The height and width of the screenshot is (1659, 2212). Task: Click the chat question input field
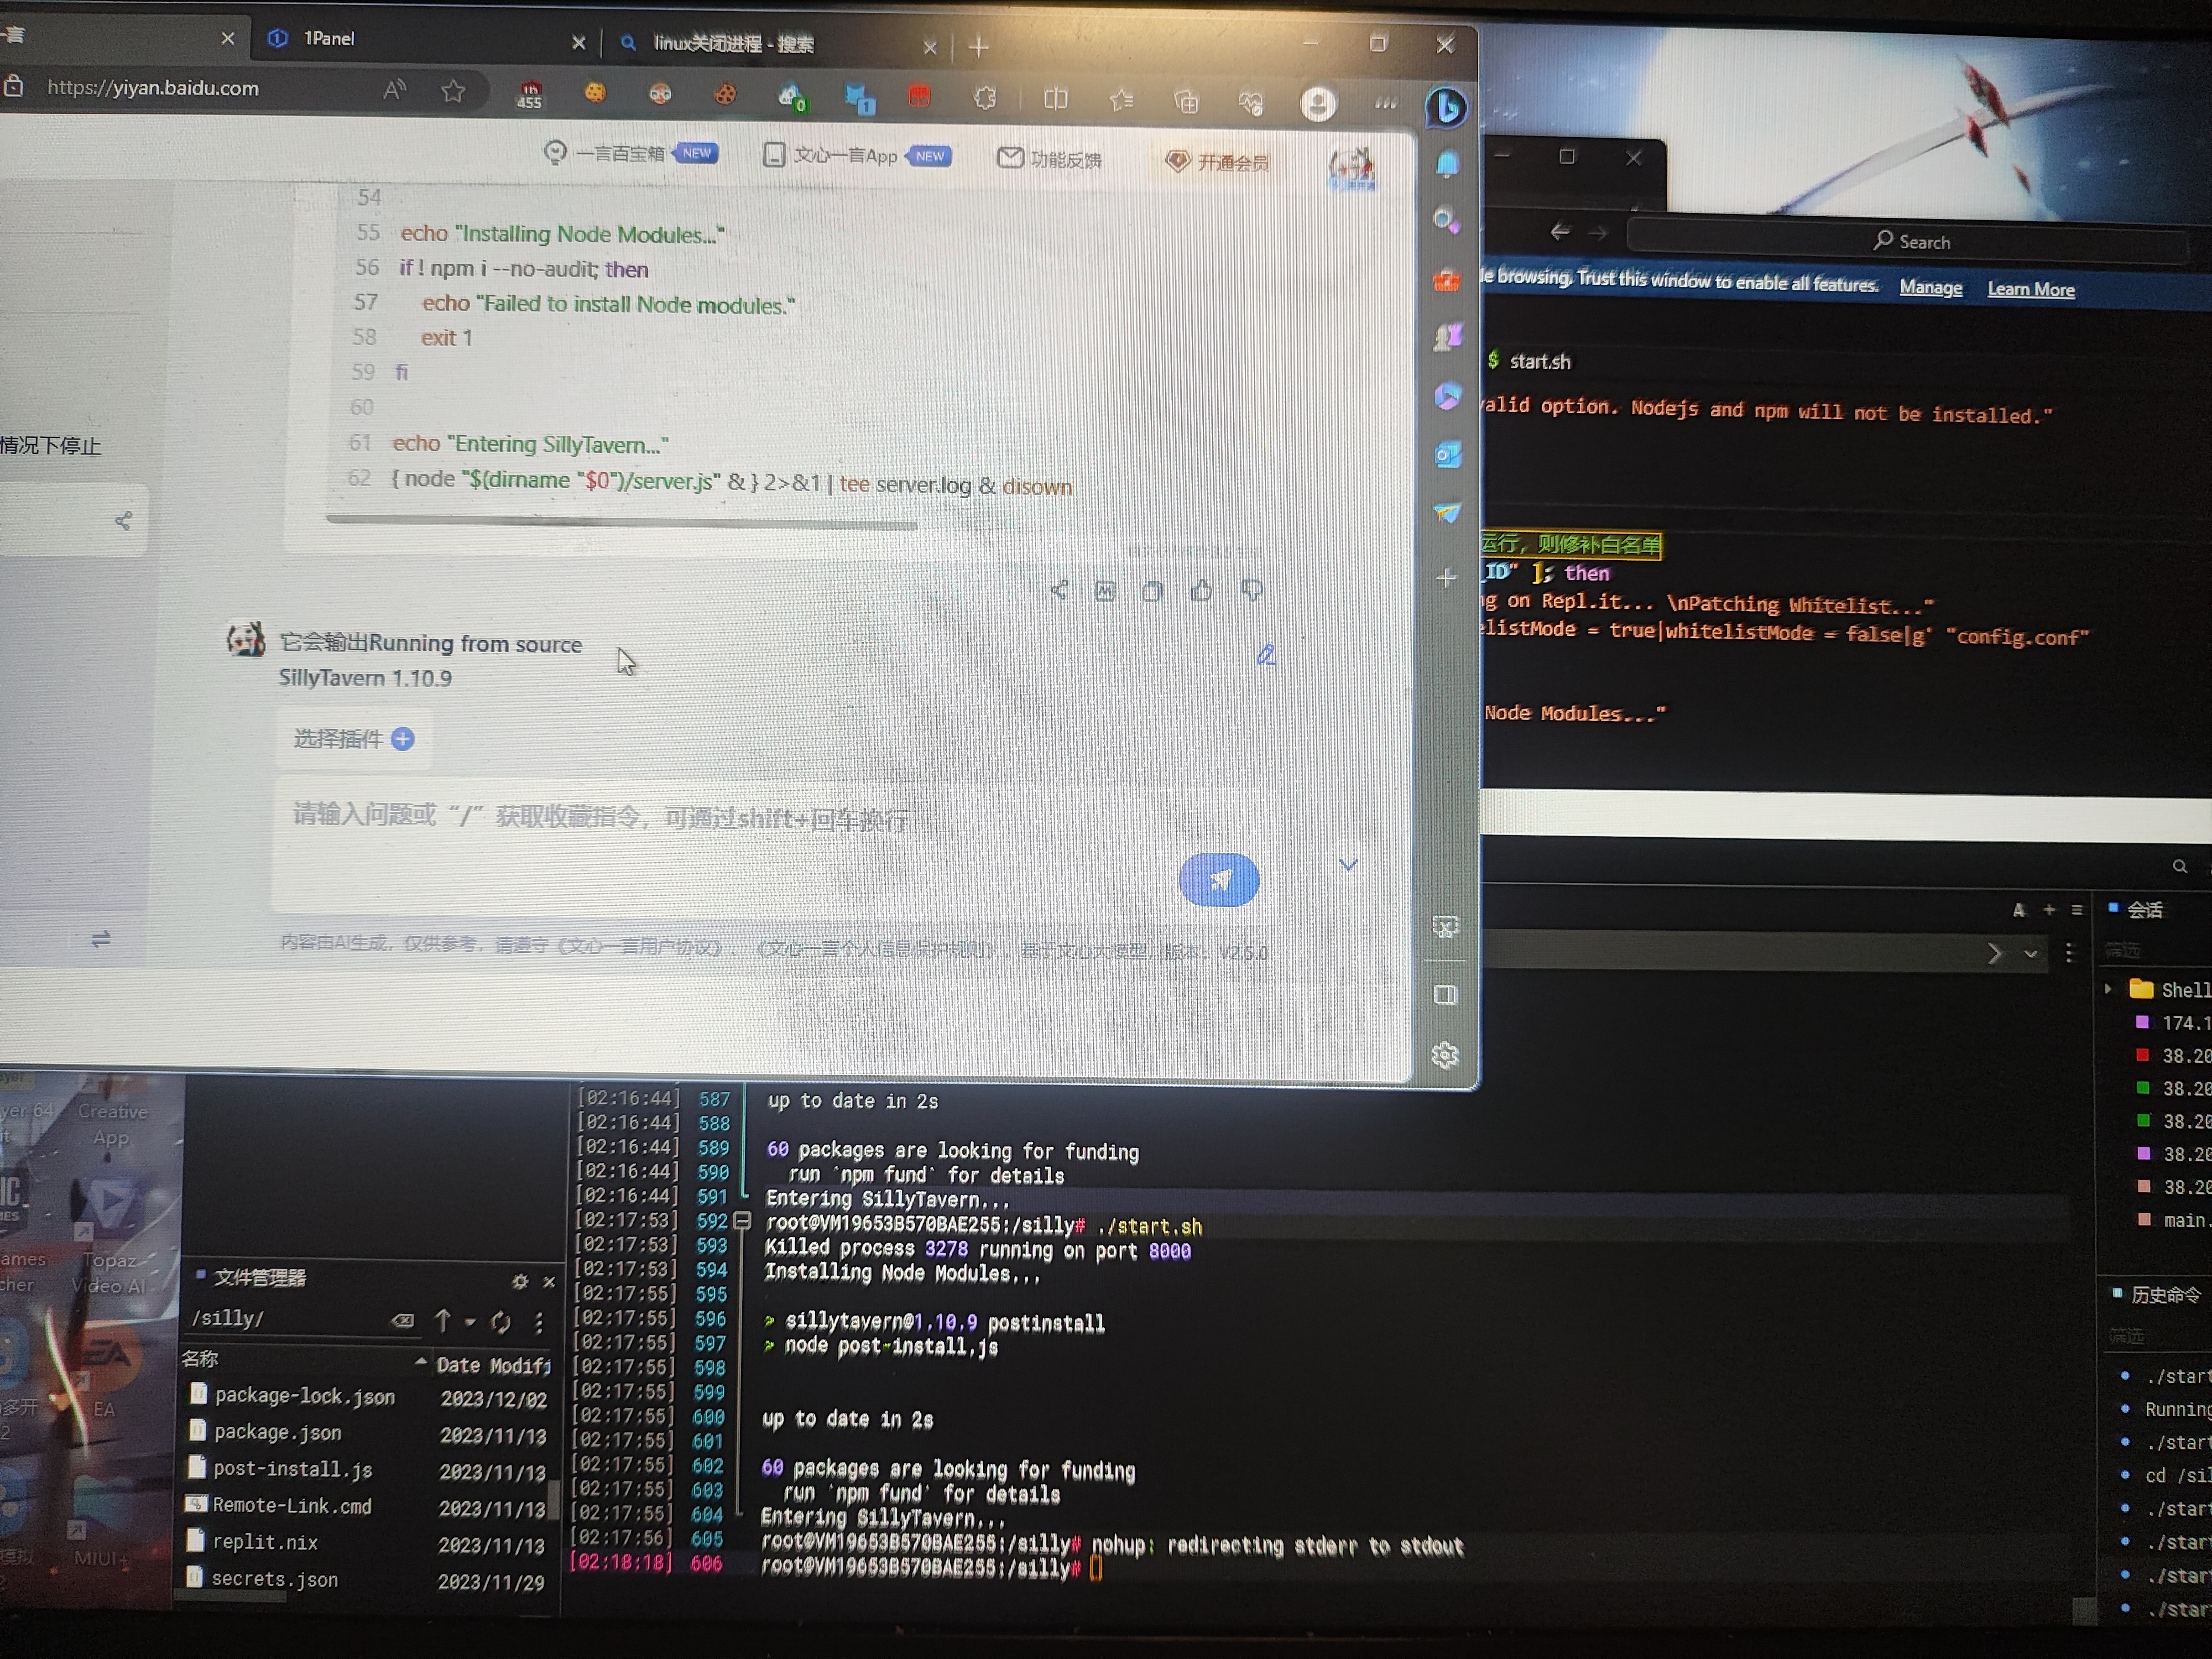[776, 846]
